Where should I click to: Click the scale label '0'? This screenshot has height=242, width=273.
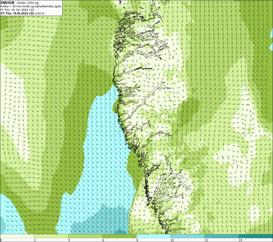click(x=1, y=240)
